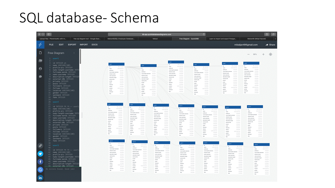Share on Facebook via f icon
Screen dimensions: 335x188
click(40, 162)
